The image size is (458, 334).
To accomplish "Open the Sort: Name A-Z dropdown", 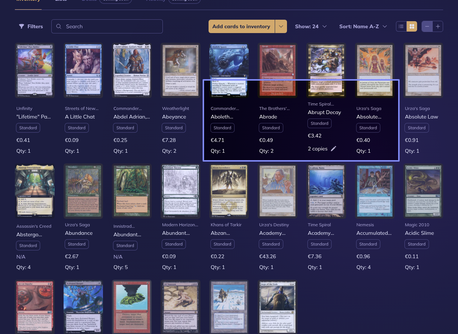I will tap(363, 26).
